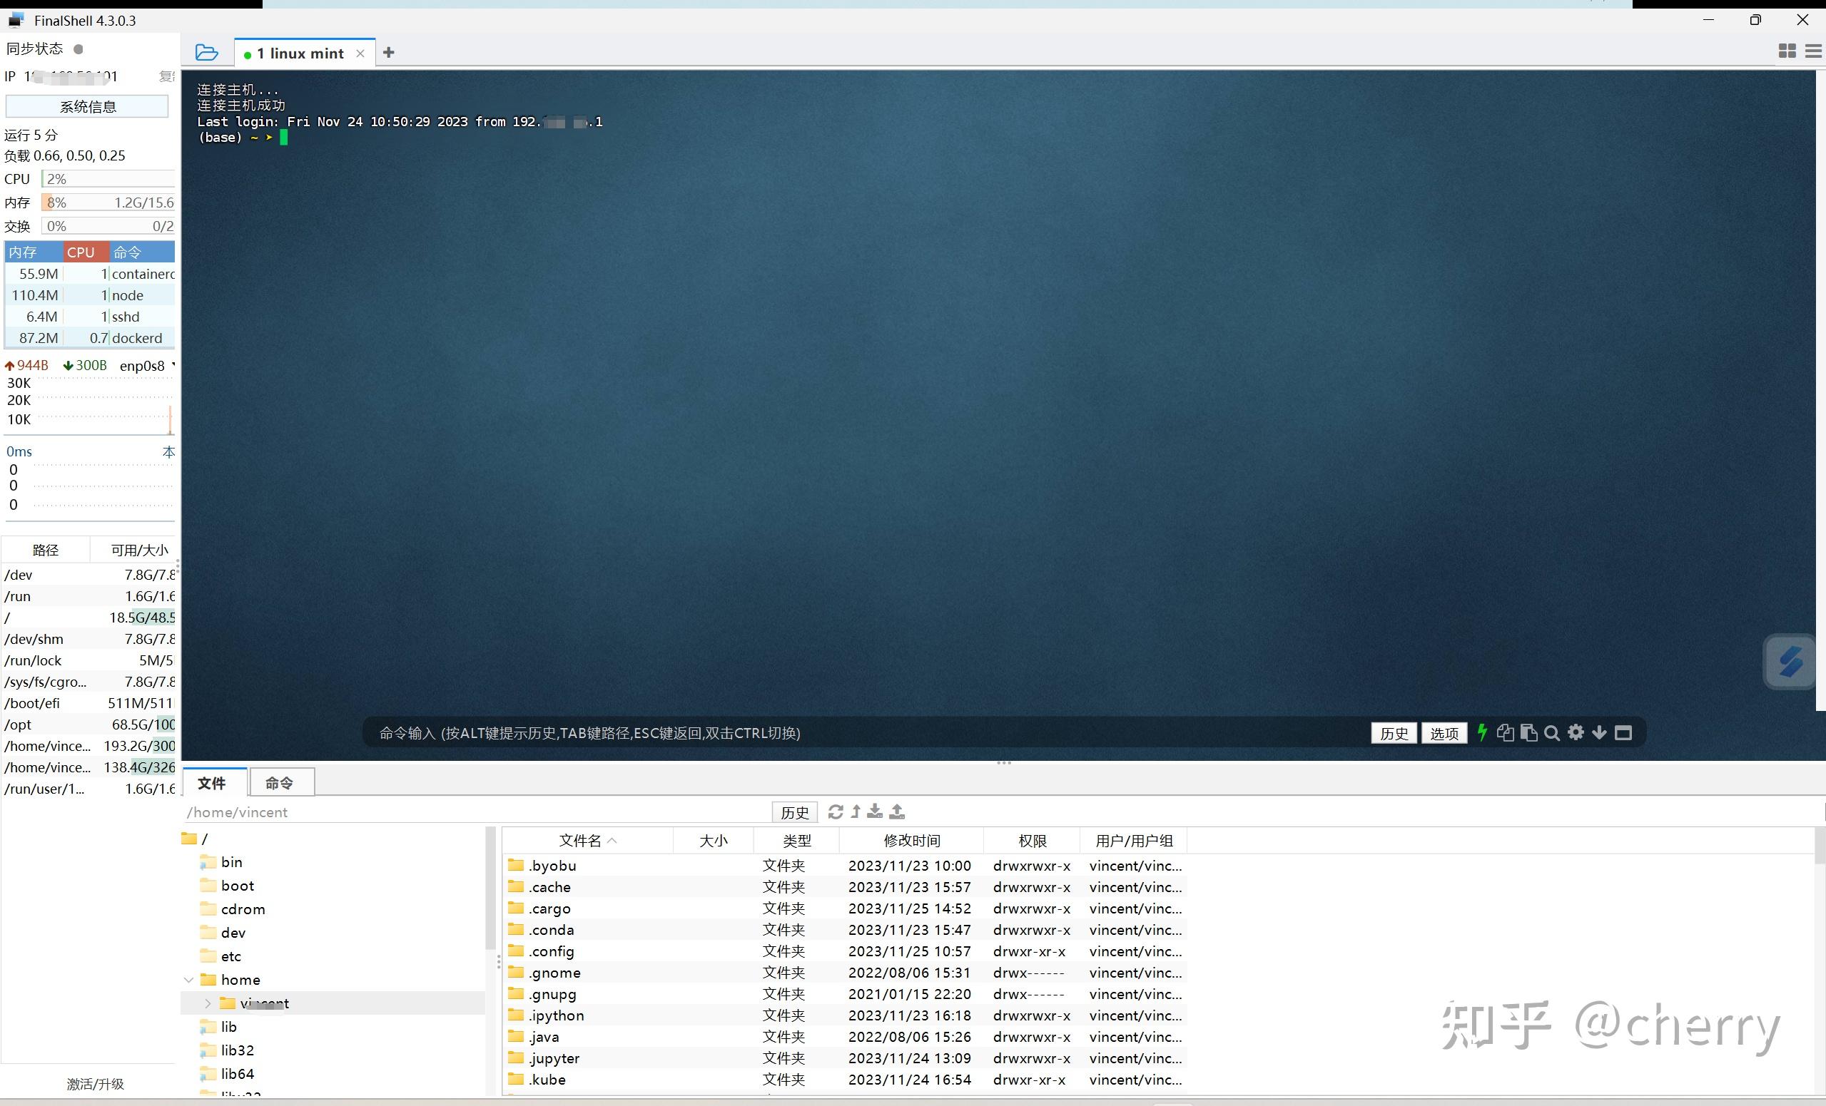Expand the vincent folder node

tap(207, 1003)
